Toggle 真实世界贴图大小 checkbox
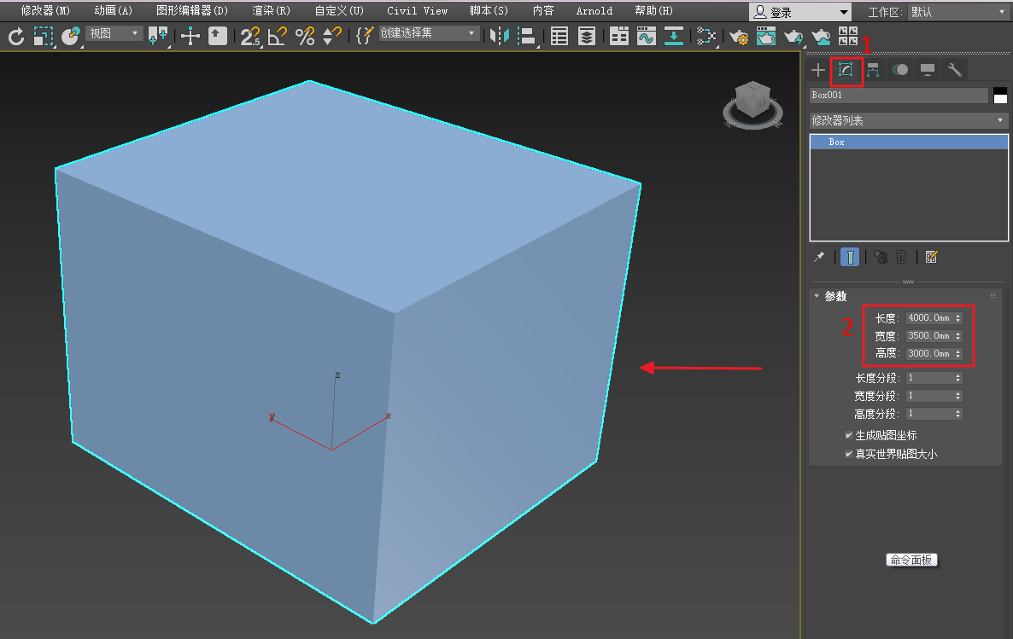 848,454
